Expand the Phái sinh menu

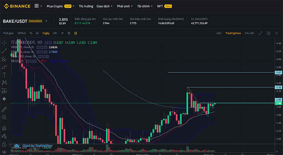(125, 6)
